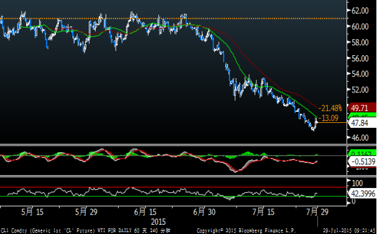Click the 5月 29 date label
This screenshot has height=234, width=377.
coord(86,212)
